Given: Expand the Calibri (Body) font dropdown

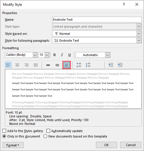Looking at the screenshot, I should [35, 55].
